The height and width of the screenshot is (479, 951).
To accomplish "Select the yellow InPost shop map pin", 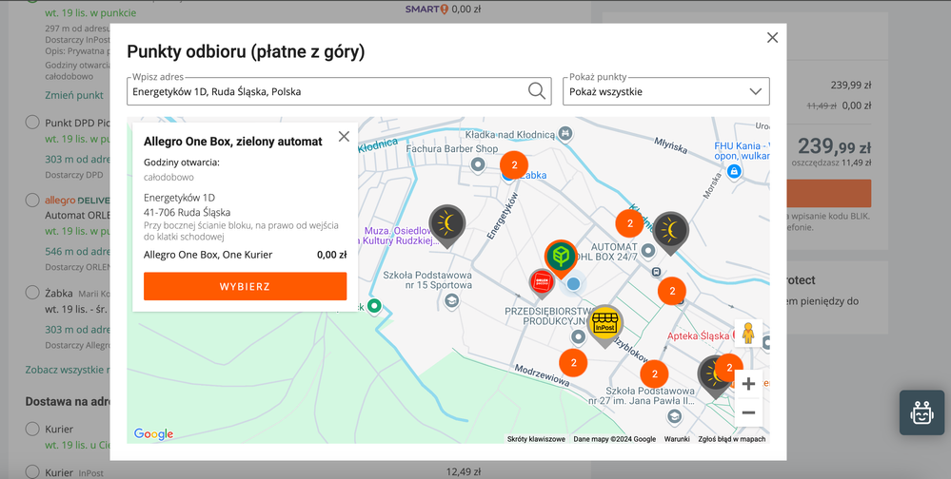I will (x=604, y=325).
